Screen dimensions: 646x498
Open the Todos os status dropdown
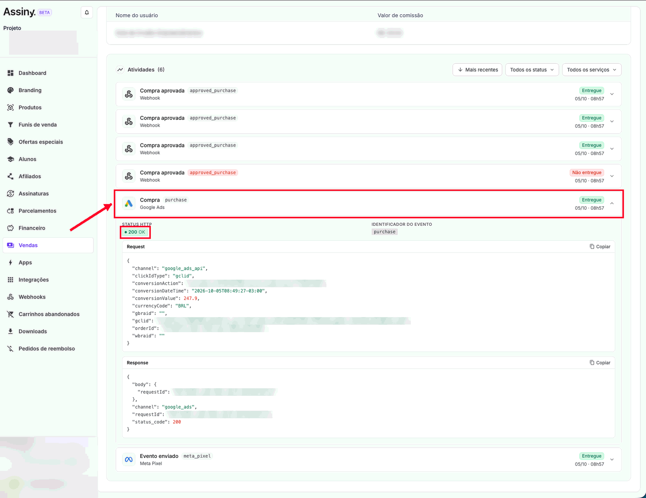pos(532,70)
